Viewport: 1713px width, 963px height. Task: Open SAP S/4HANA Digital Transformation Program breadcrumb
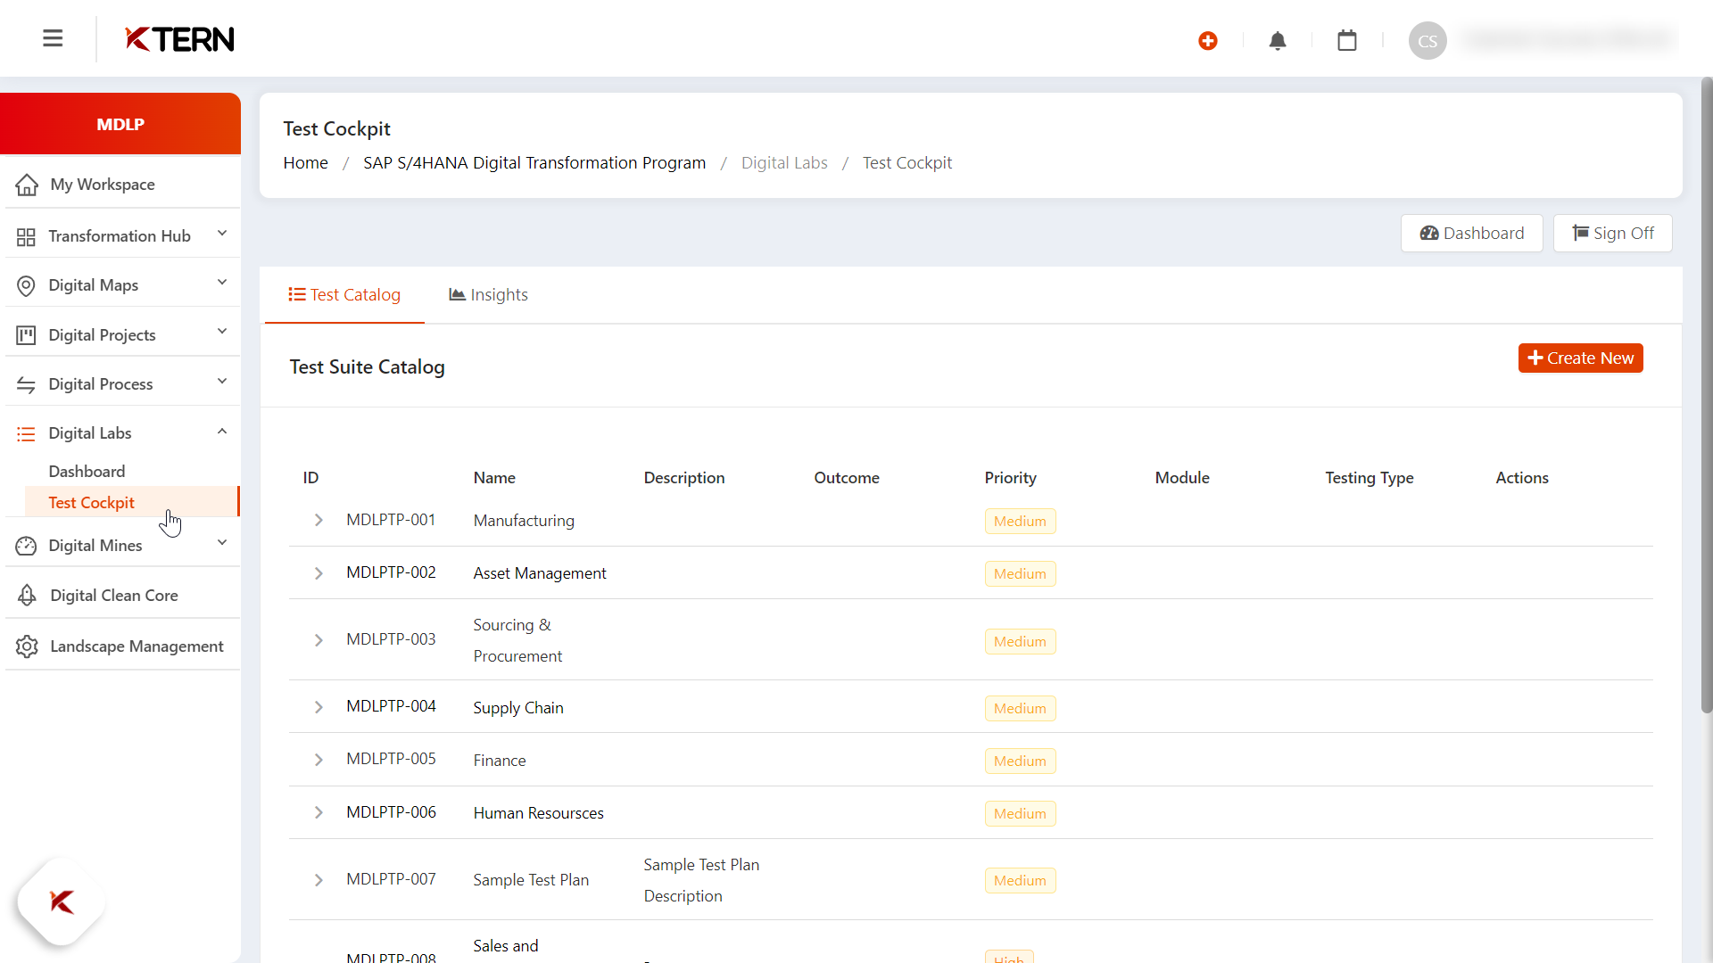point(534,162)
